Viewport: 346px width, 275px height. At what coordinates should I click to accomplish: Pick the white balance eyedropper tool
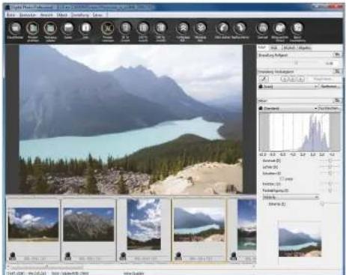pyautogui.click(x=264, y=79)
